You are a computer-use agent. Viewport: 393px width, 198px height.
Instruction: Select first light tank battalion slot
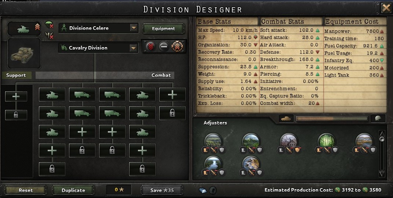click(x=52, y=95)
